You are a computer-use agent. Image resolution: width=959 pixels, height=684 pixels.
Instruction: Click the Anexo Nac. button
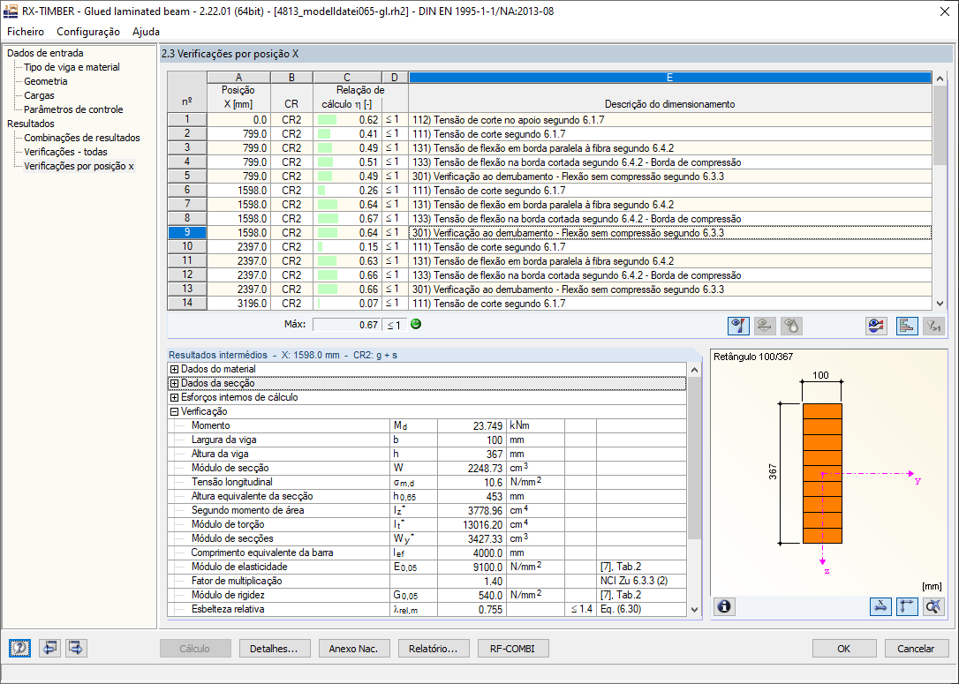point(353,649)
